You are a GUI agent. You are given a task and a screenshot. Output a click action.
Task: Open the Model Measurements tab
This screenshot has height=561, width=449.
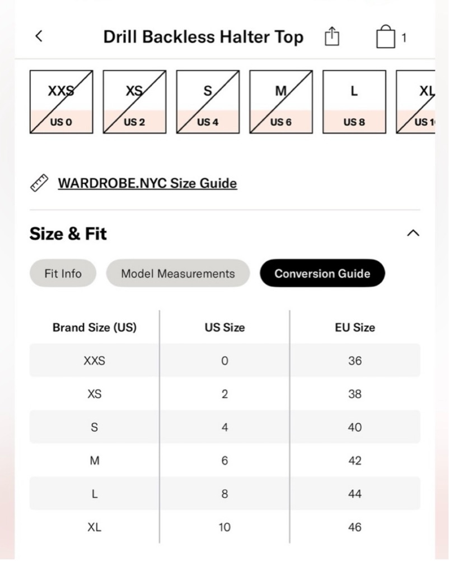177,273
